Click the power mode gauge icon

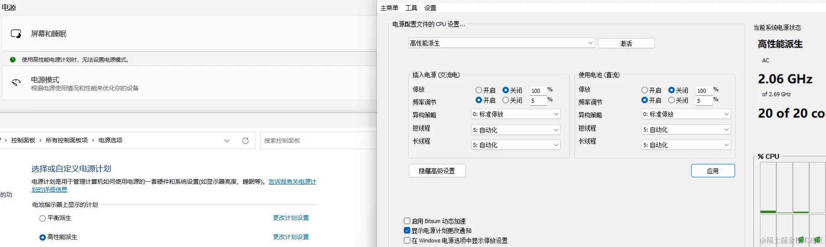click(16, 82)
